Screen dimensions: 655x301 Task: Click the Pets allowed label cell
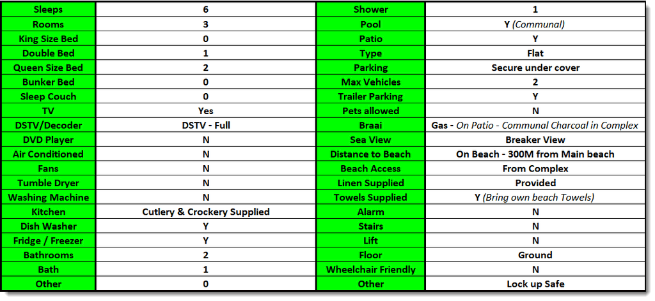[370, 111]
